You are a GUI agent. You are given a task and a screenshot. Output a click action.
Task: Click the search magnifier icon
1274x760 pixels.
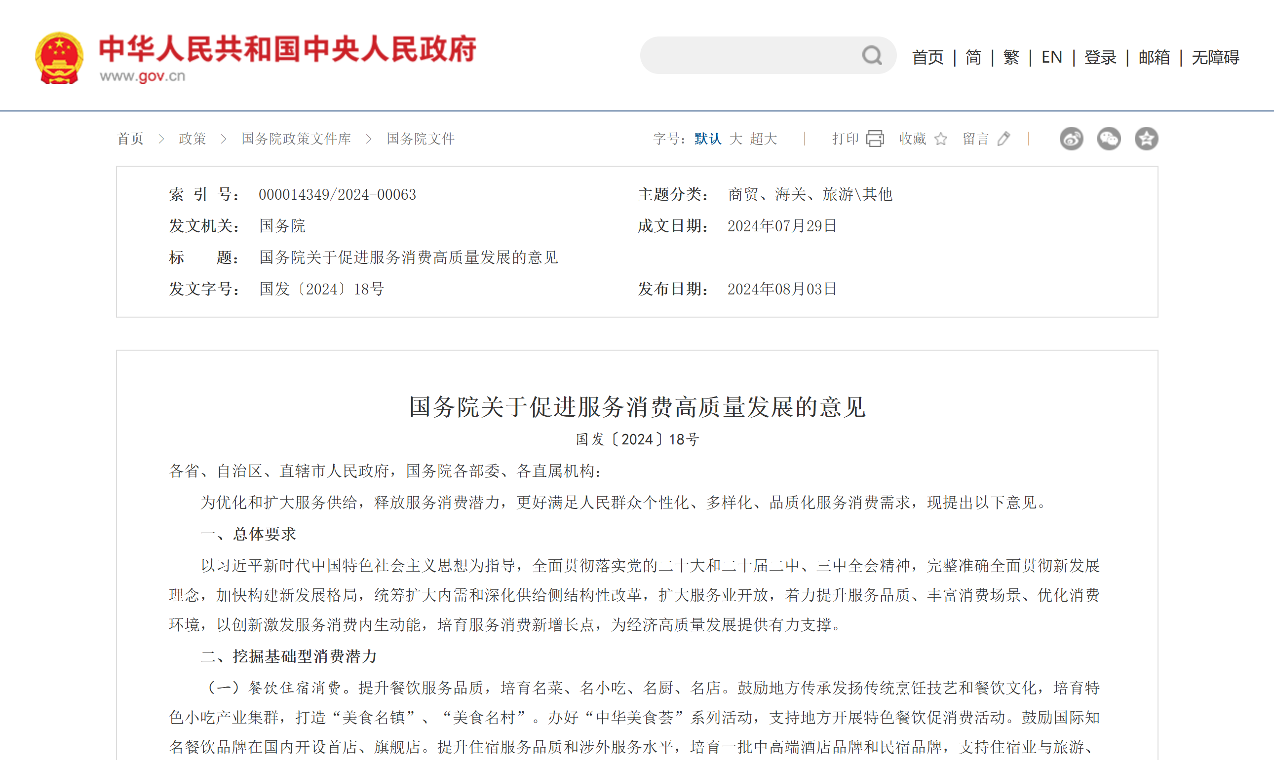[x=872, y=55]
